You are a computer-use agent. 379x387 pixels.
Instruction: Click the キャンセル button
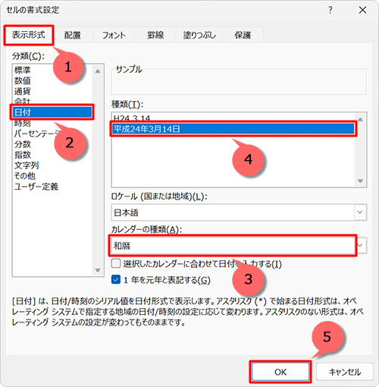point(345,372)
